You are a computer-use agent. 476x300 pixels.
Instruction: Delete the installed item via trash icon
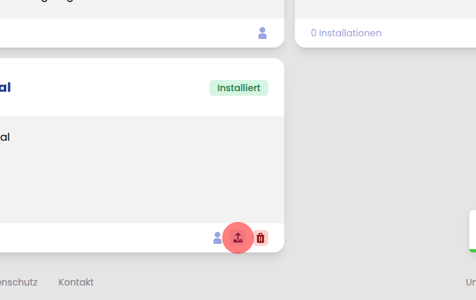tap(260, 238)
